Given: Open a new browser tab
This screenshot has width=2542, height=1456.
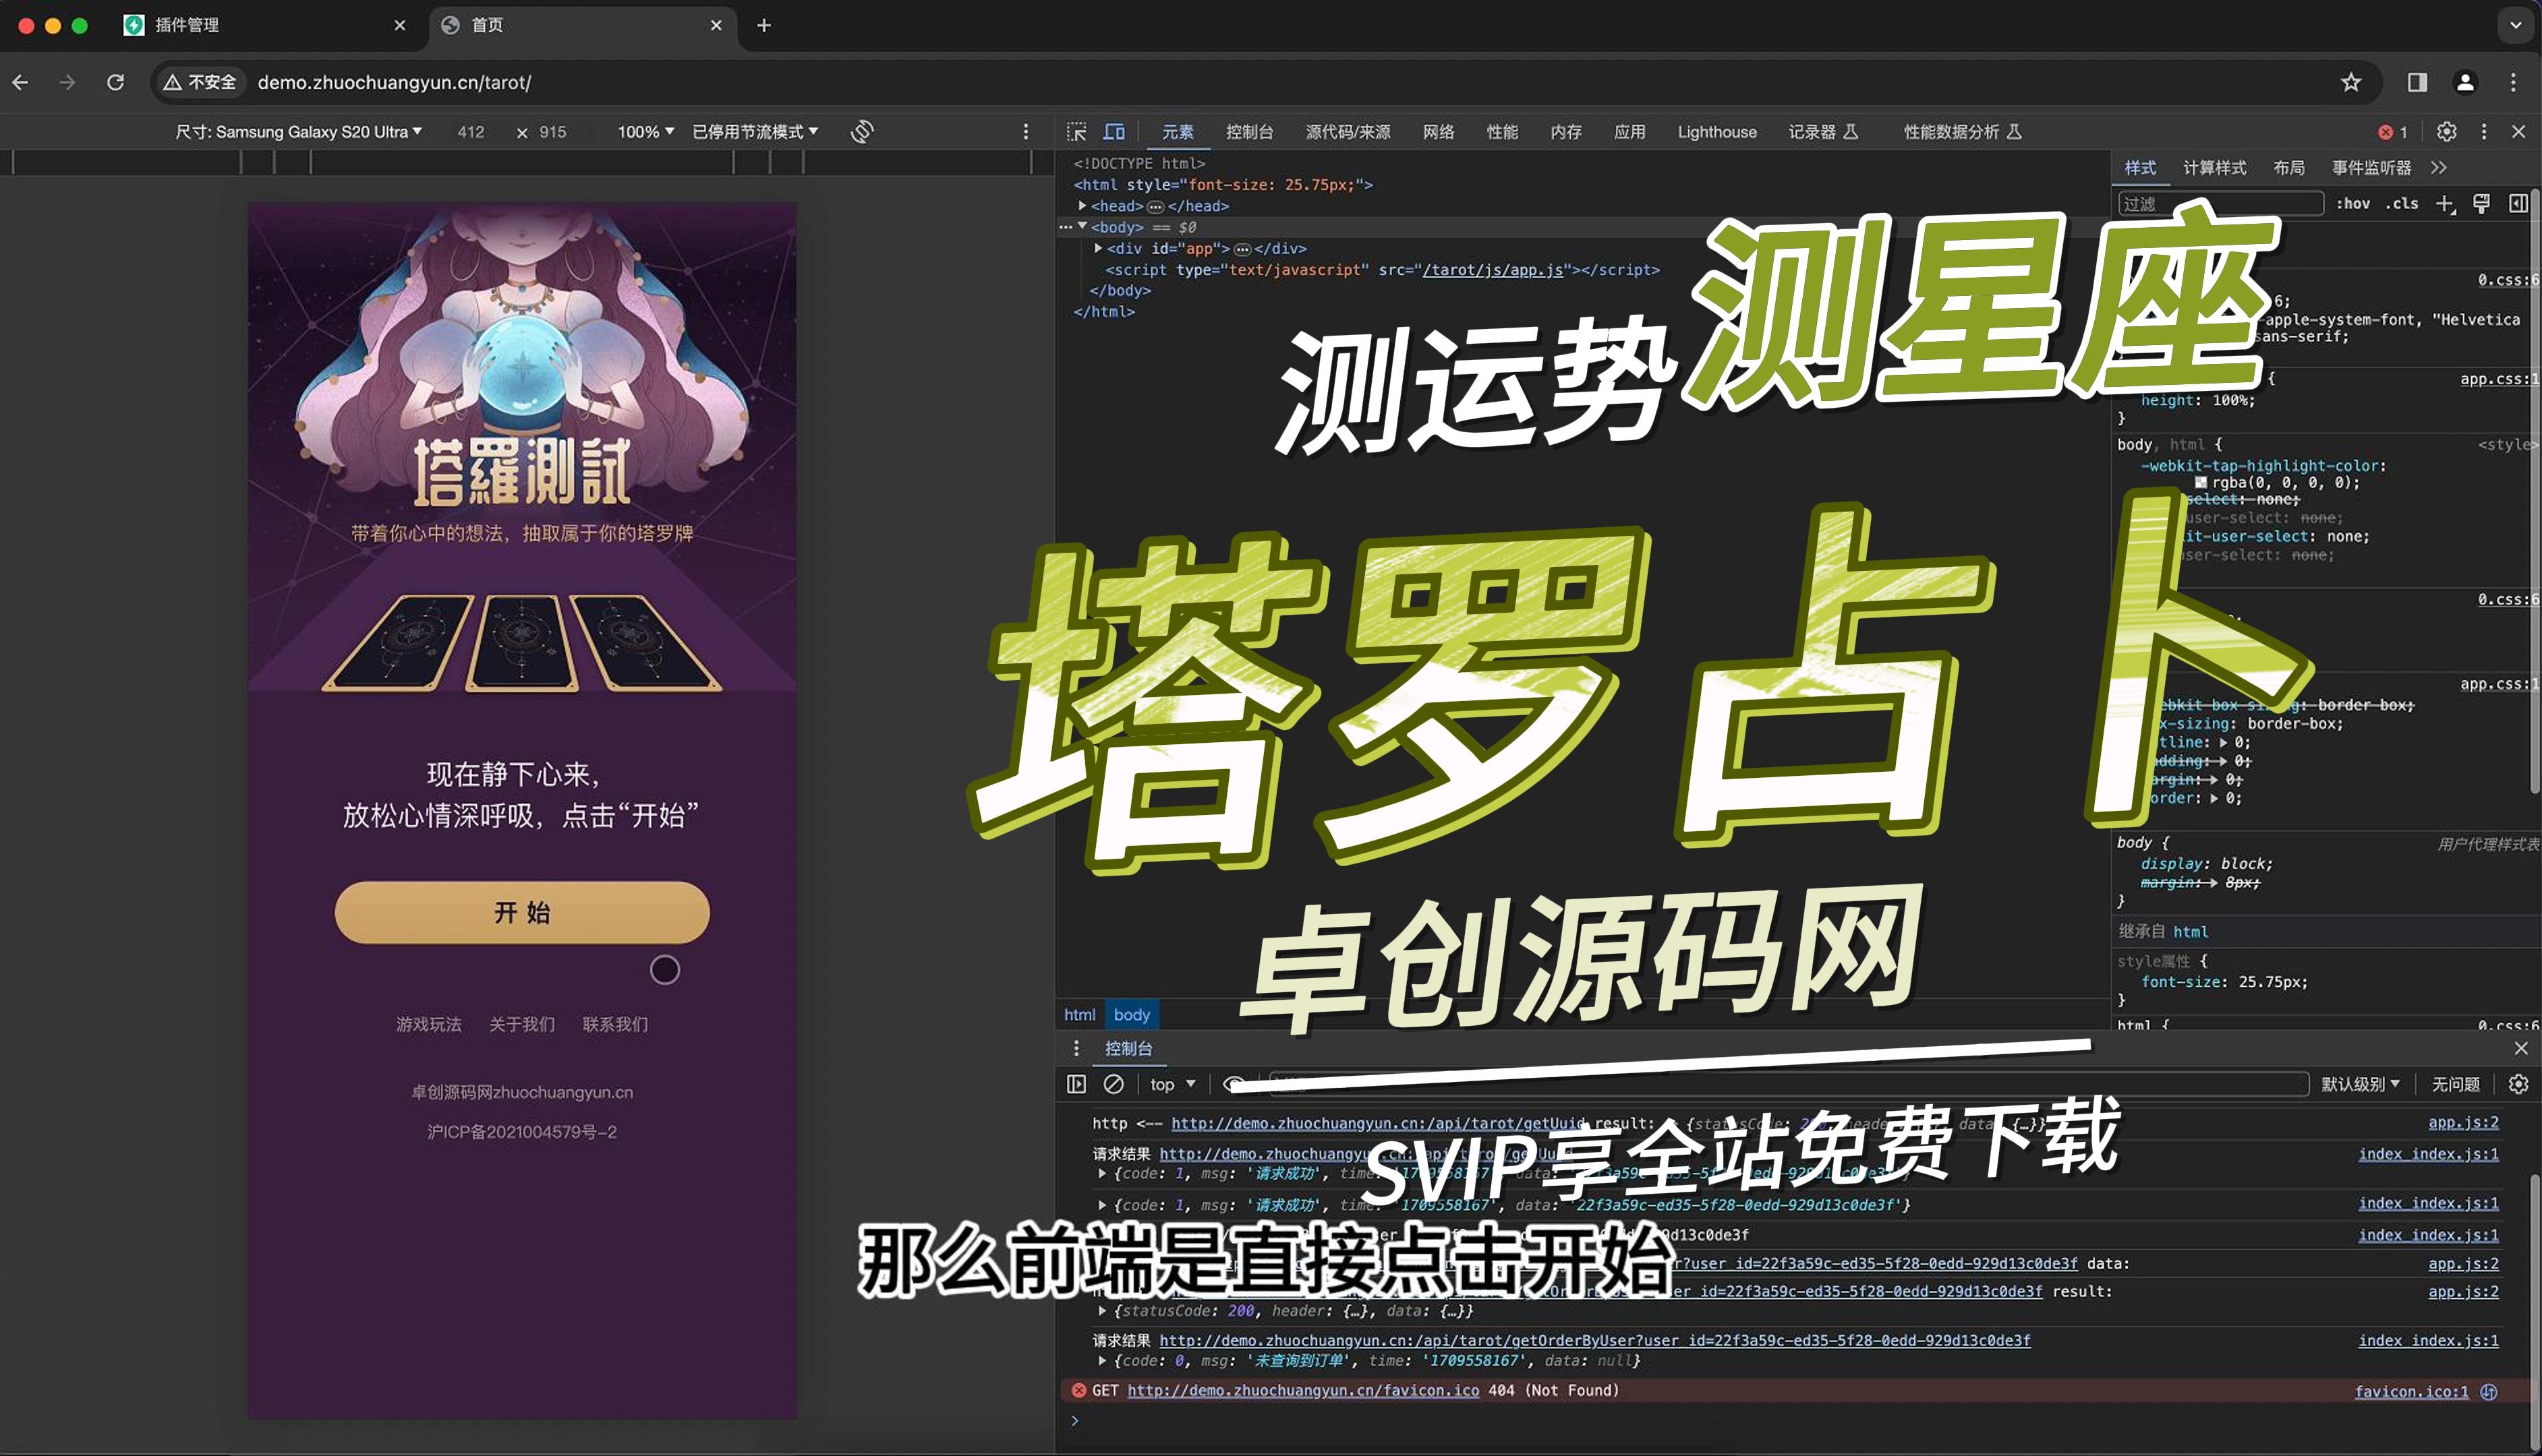Looking at the screenshot, I should 764,25.
